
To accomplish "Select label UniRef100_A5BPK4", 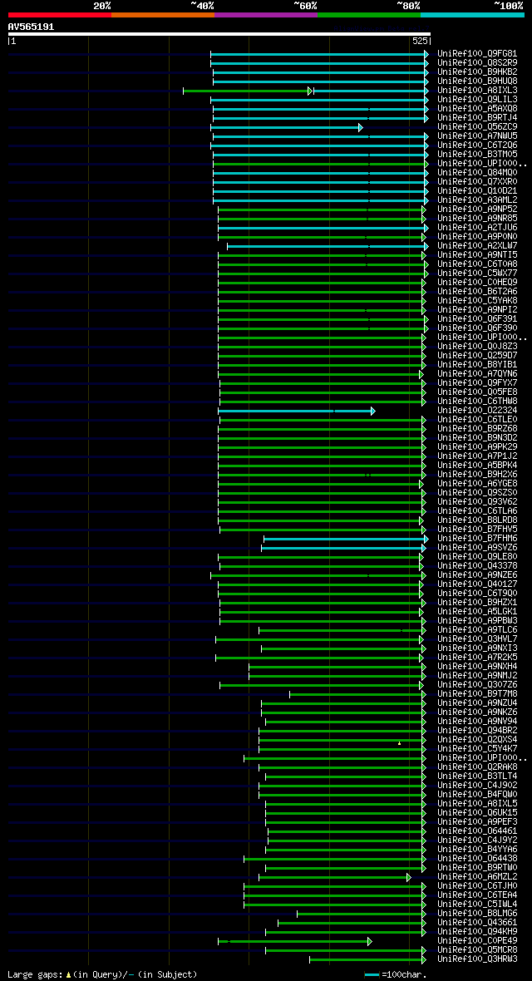I will click(477, 465).
